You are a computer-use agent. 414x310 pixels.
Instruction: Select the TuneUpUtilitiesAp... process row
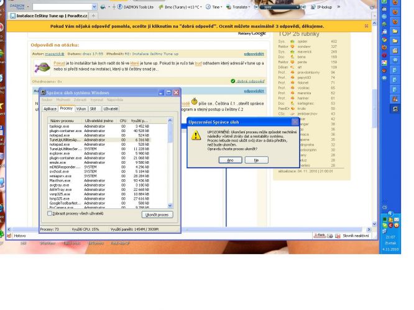click(99, 140)
